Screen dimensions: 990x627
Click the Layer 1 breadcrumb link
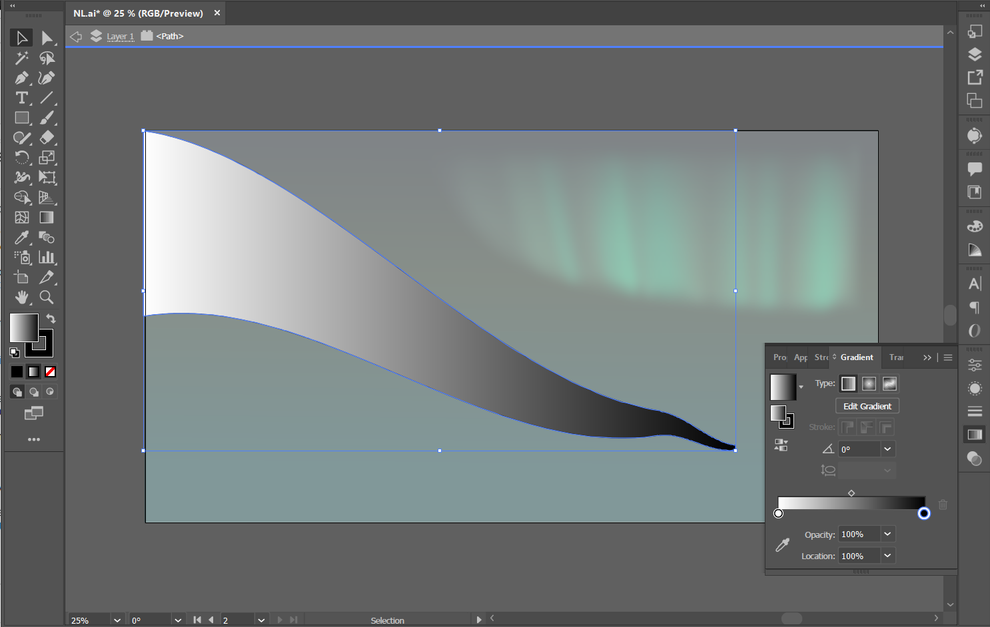click(121, 37)
